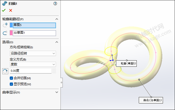Click the 路径(3D草图1) callout label
Screen dimensions: 175x110
(151, 100)
